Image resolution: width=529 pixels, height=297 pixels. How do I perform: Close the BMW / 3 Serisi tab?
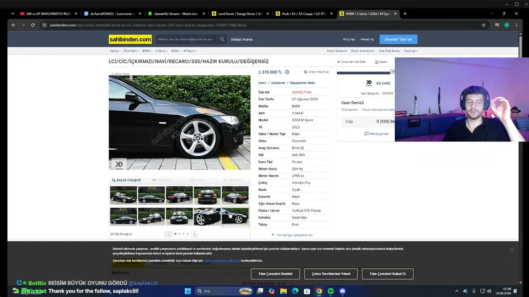pos(396,14)
